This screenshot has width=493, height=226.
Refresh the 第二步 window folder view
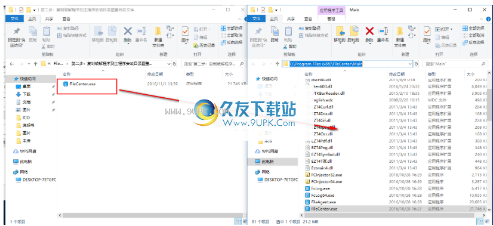pos(175,64)
